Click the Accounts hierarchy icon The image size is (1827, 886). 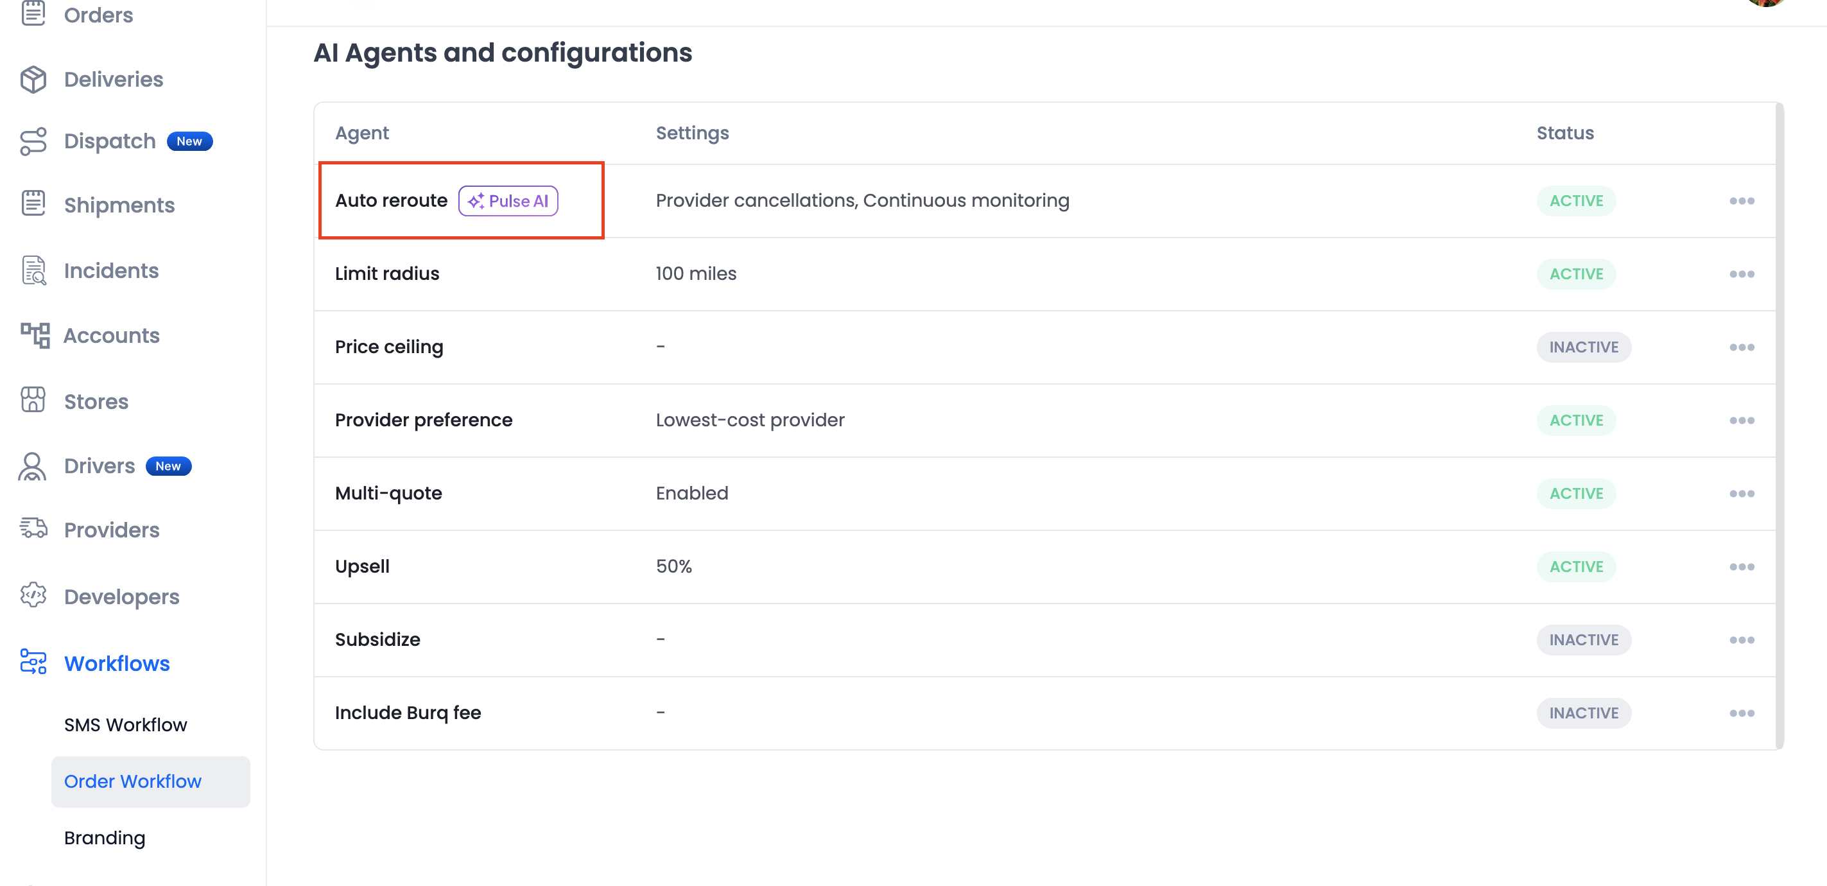coord(34,335)
